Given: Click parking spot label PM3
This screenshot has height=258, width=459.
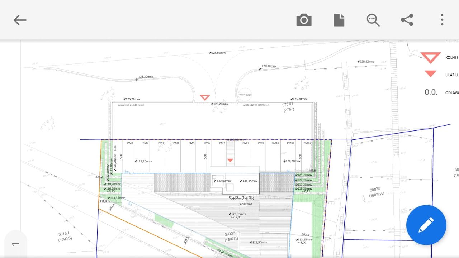Looking at the screenshot, I should click(161, 143).
